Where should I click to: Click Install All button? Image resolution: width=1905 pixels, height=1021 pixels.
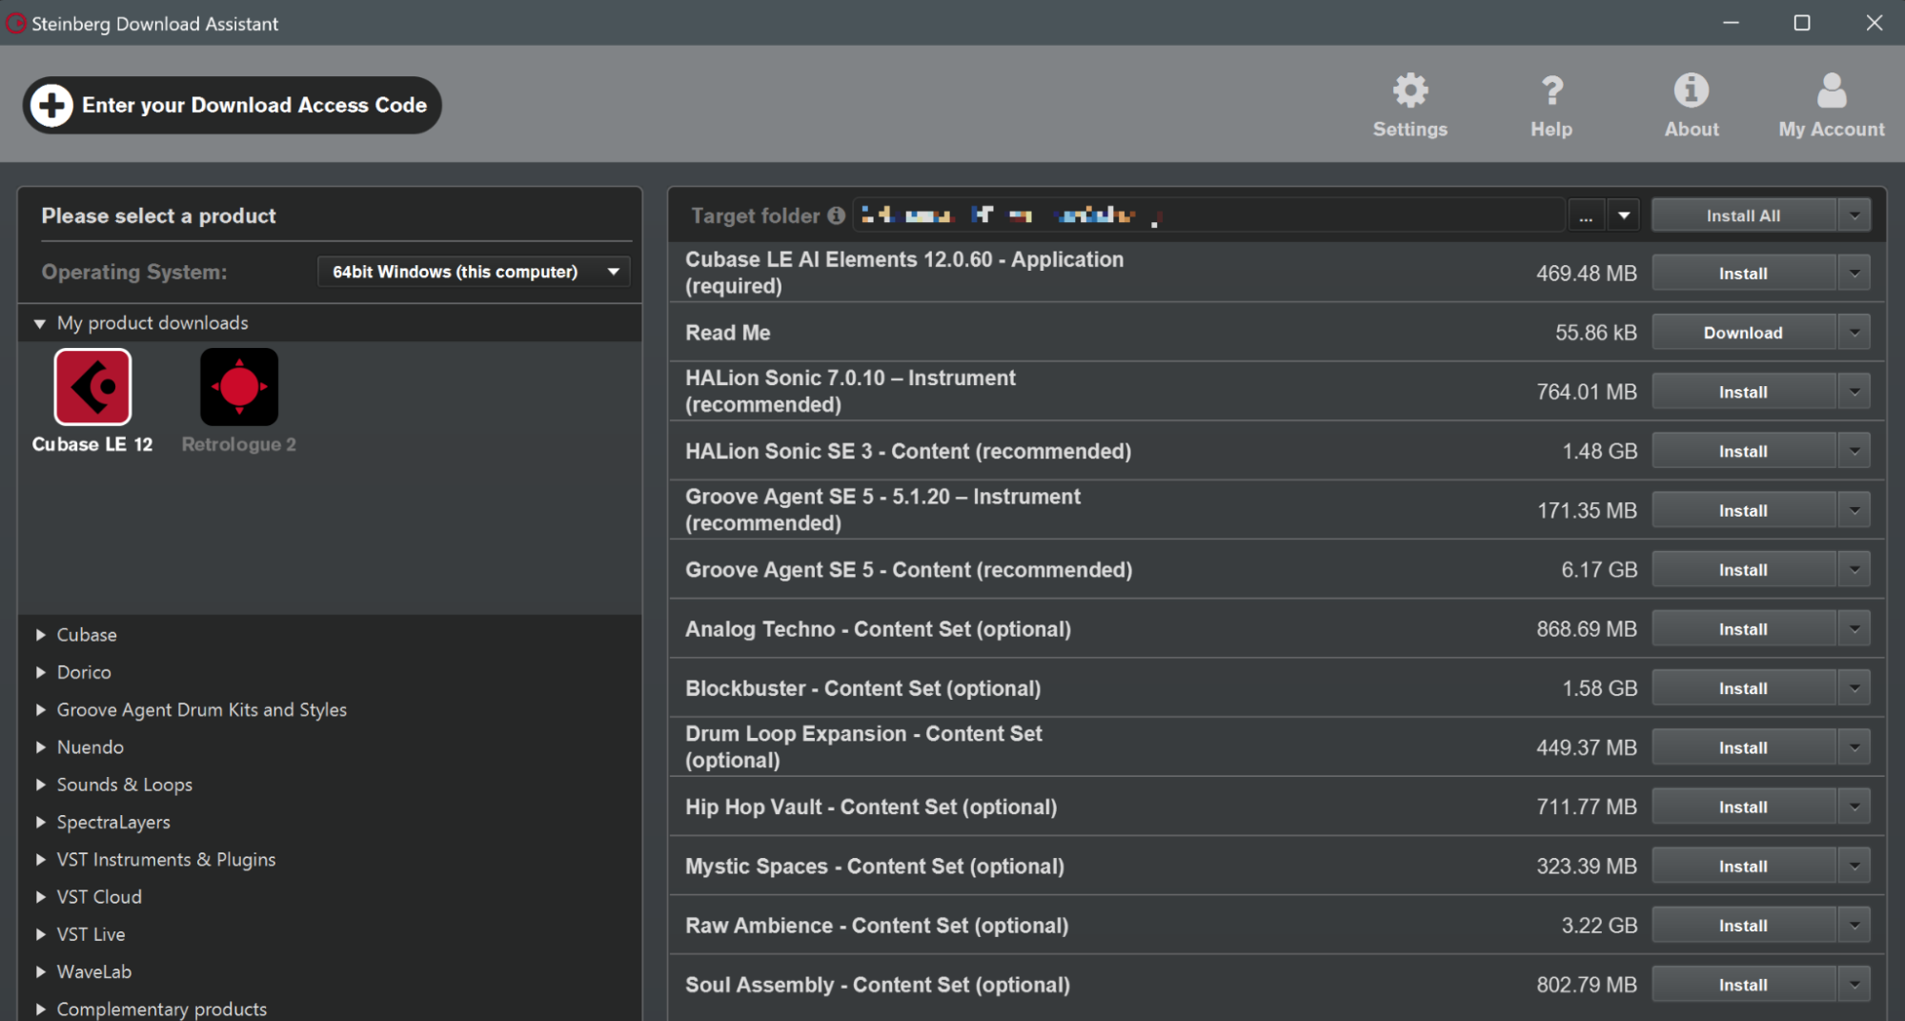(x=1742, y=215)
